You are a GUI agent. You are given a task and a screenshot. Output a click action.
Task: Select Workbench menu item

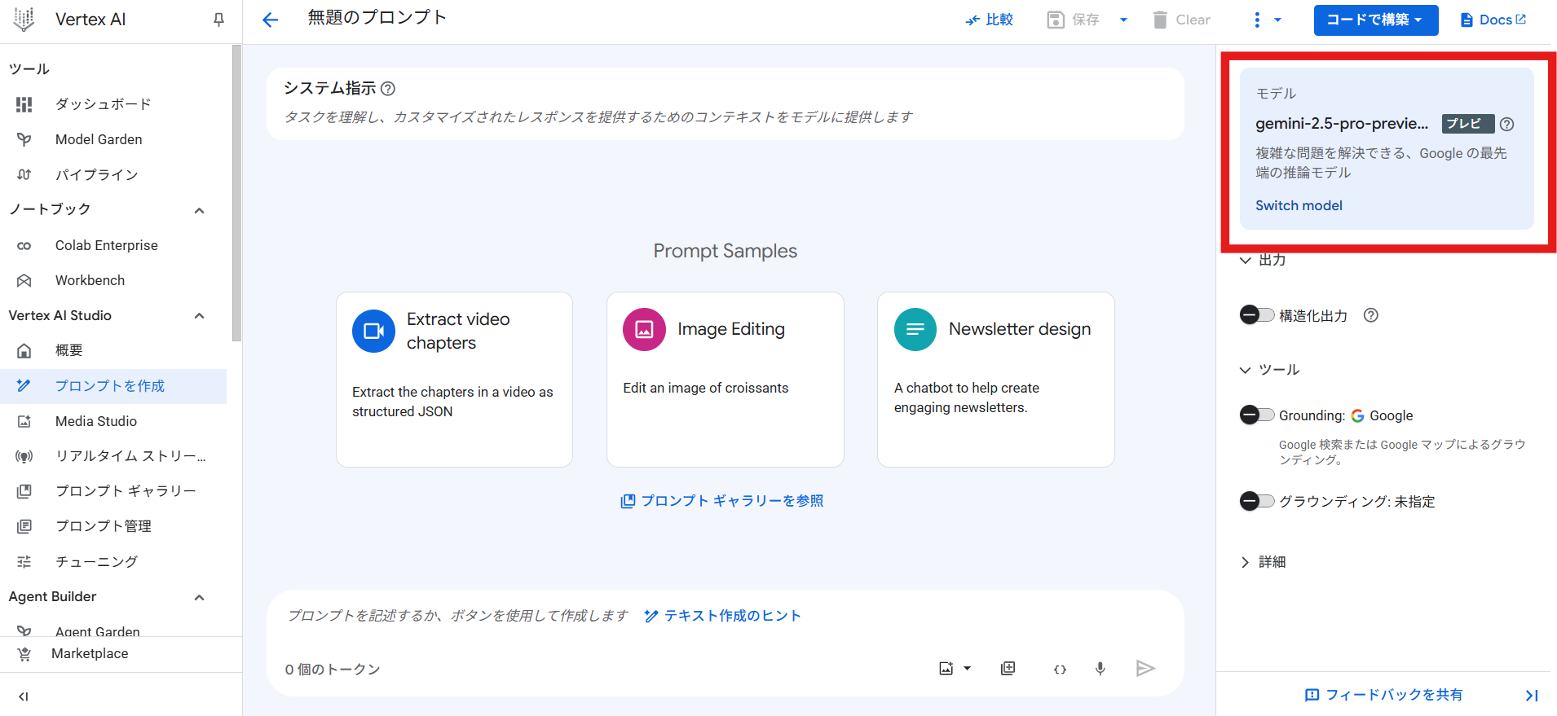[113, 280]
